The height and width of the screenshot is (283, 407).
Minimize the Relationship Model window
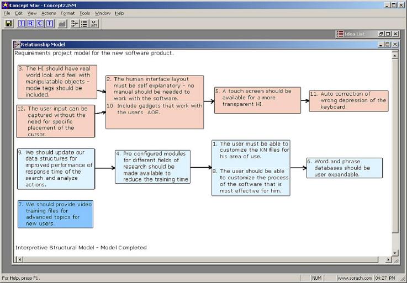(381, 44)
